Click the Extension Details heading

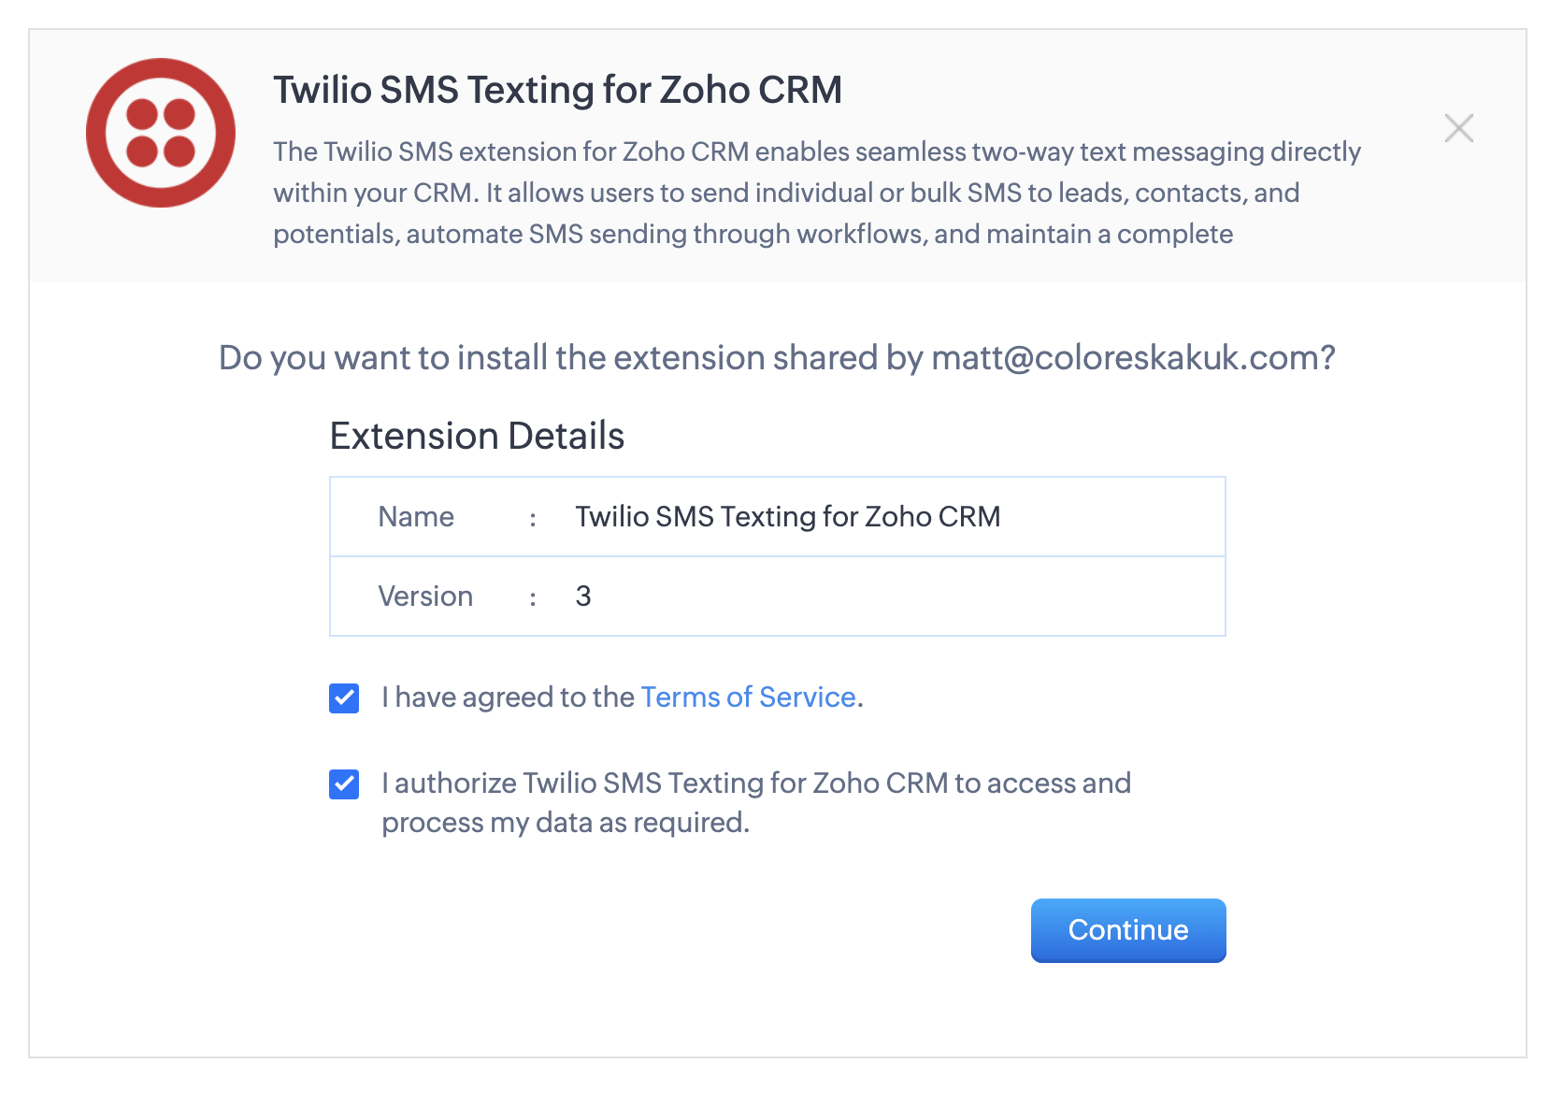477,437
